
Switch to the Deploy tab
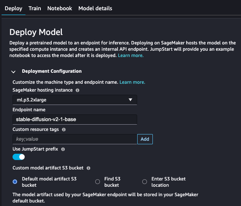(13, 8)
